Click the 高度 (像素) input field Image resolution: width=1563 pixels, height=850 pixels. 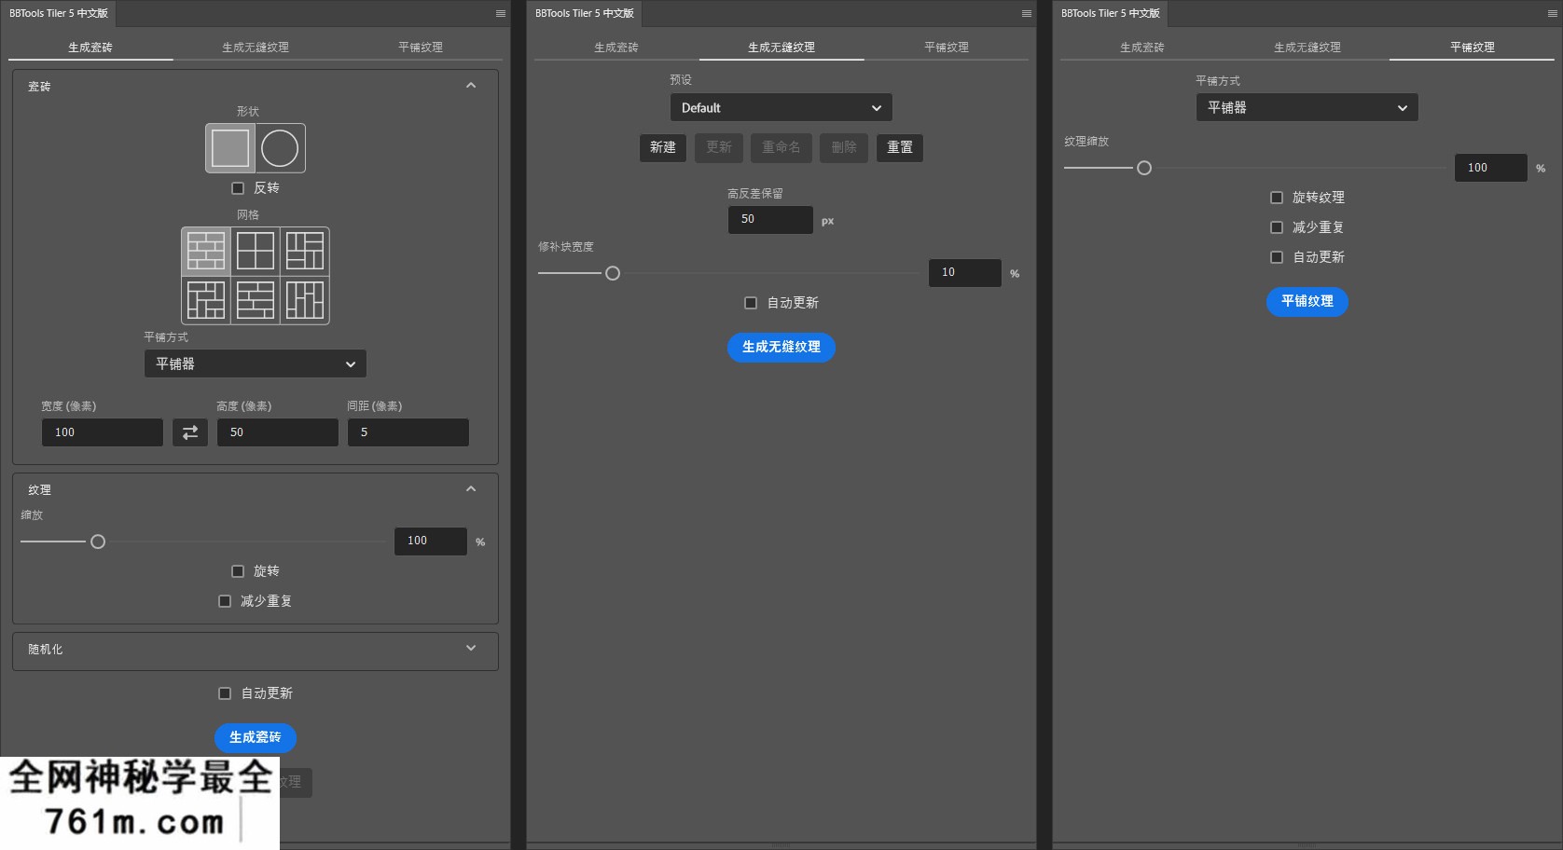coord(278,432)
